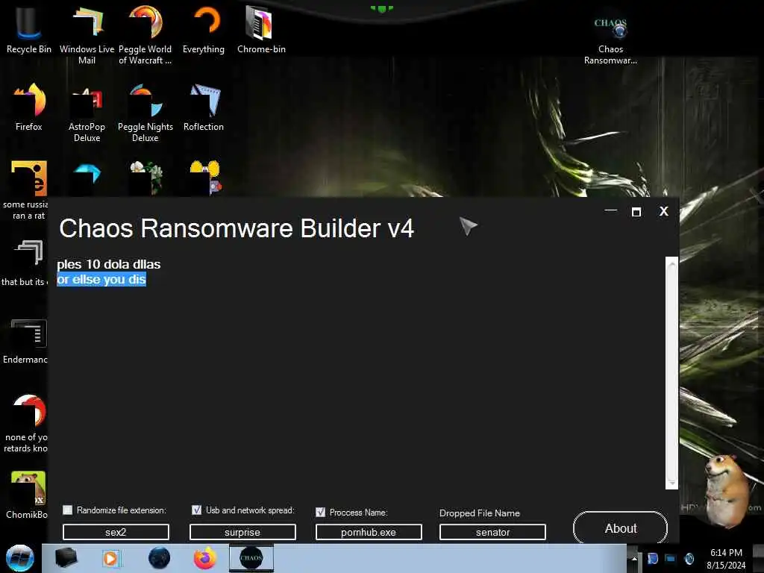Click the 'surprise' text field
Image resolution: width=764 pixels, height=573 pixels.
[x=242, y=532]
